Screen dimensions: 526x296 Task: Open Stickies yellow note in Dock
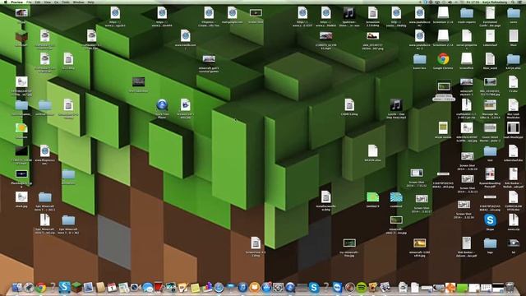tap(196, 288)
